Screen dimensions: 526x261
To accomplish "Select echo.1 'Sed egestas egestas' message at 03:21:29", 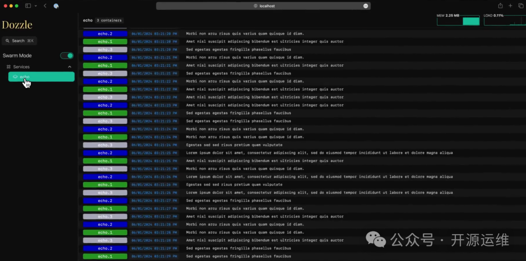I will click(239, 256).
